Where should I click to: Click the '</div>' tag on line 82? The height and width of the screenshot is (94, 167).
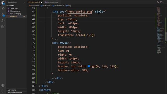pos(50,82)
